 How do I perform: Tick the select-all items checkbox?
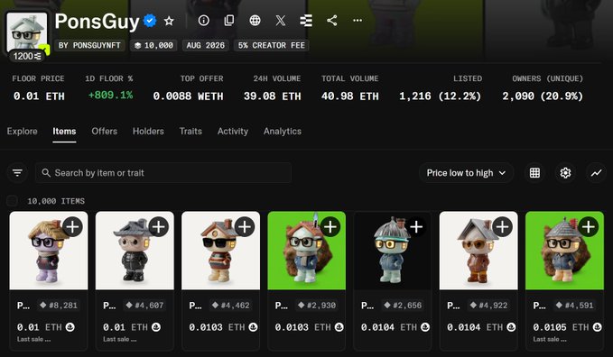coord(12,201)
